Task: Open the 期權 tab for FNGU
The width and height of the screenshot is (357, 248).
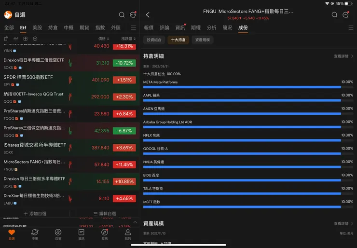Action: [196, 28]
